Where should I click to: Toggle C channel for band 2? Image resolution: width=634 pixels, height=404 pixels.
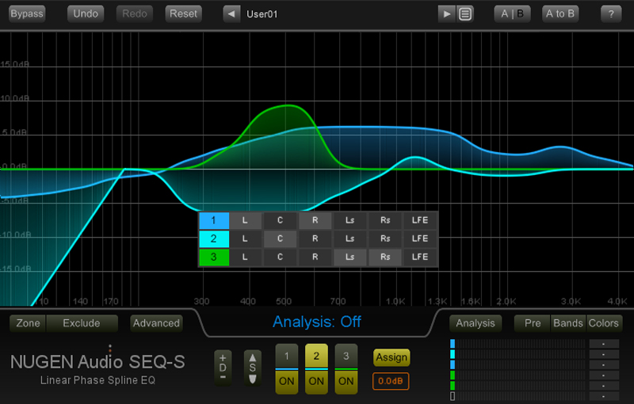click(280, 238)
